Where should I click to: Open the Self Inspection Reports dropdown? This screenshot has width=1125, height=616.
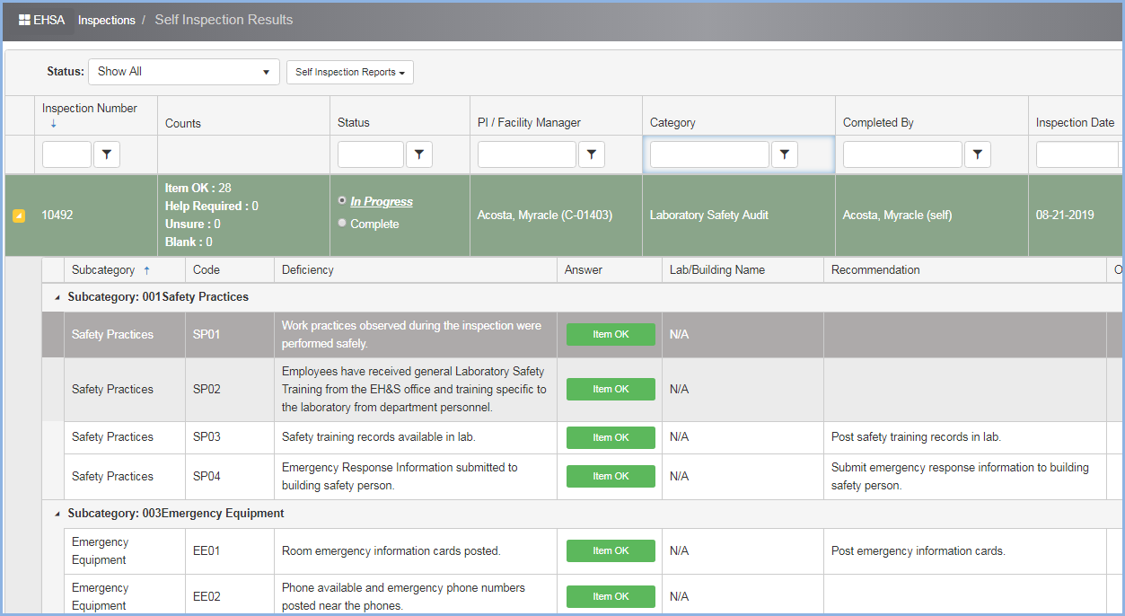point(350,72)
